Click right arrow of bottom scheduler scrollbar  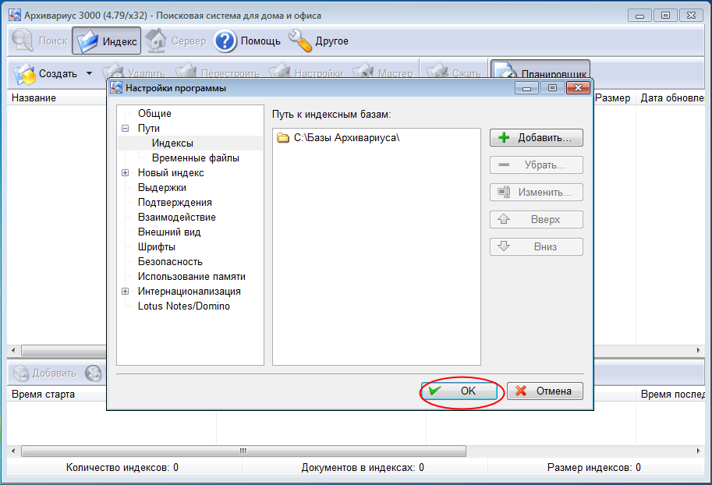(x=699, y=451)
